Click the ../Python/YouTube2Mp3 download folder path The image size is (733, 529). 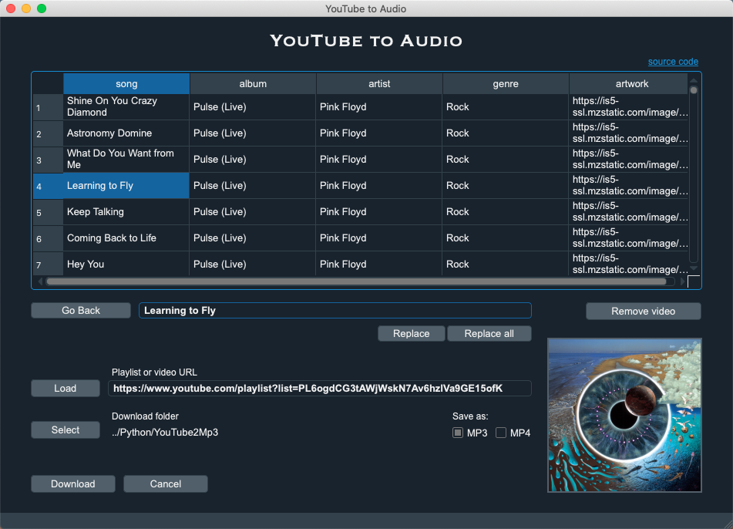pyautogui.click(x=165, y=432)
